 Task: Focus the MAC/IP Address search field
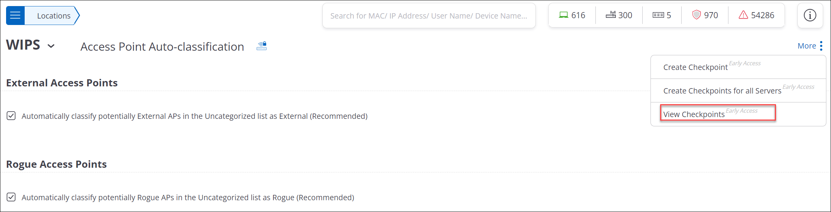(429, 16)
